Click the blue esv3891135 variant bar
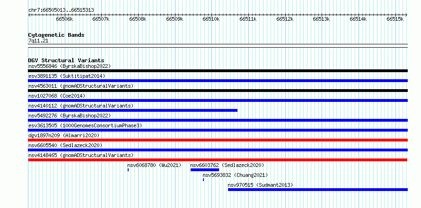Viewport: 421px width, 208px height. [218, 81]
